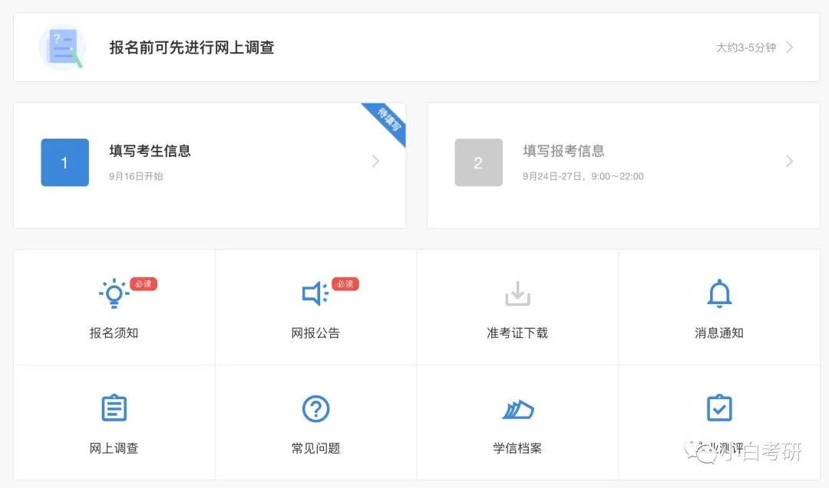Click the 学信档案 books icon
Image resolution: width=829 pixels, height=488 pixels.
(517, 408)
